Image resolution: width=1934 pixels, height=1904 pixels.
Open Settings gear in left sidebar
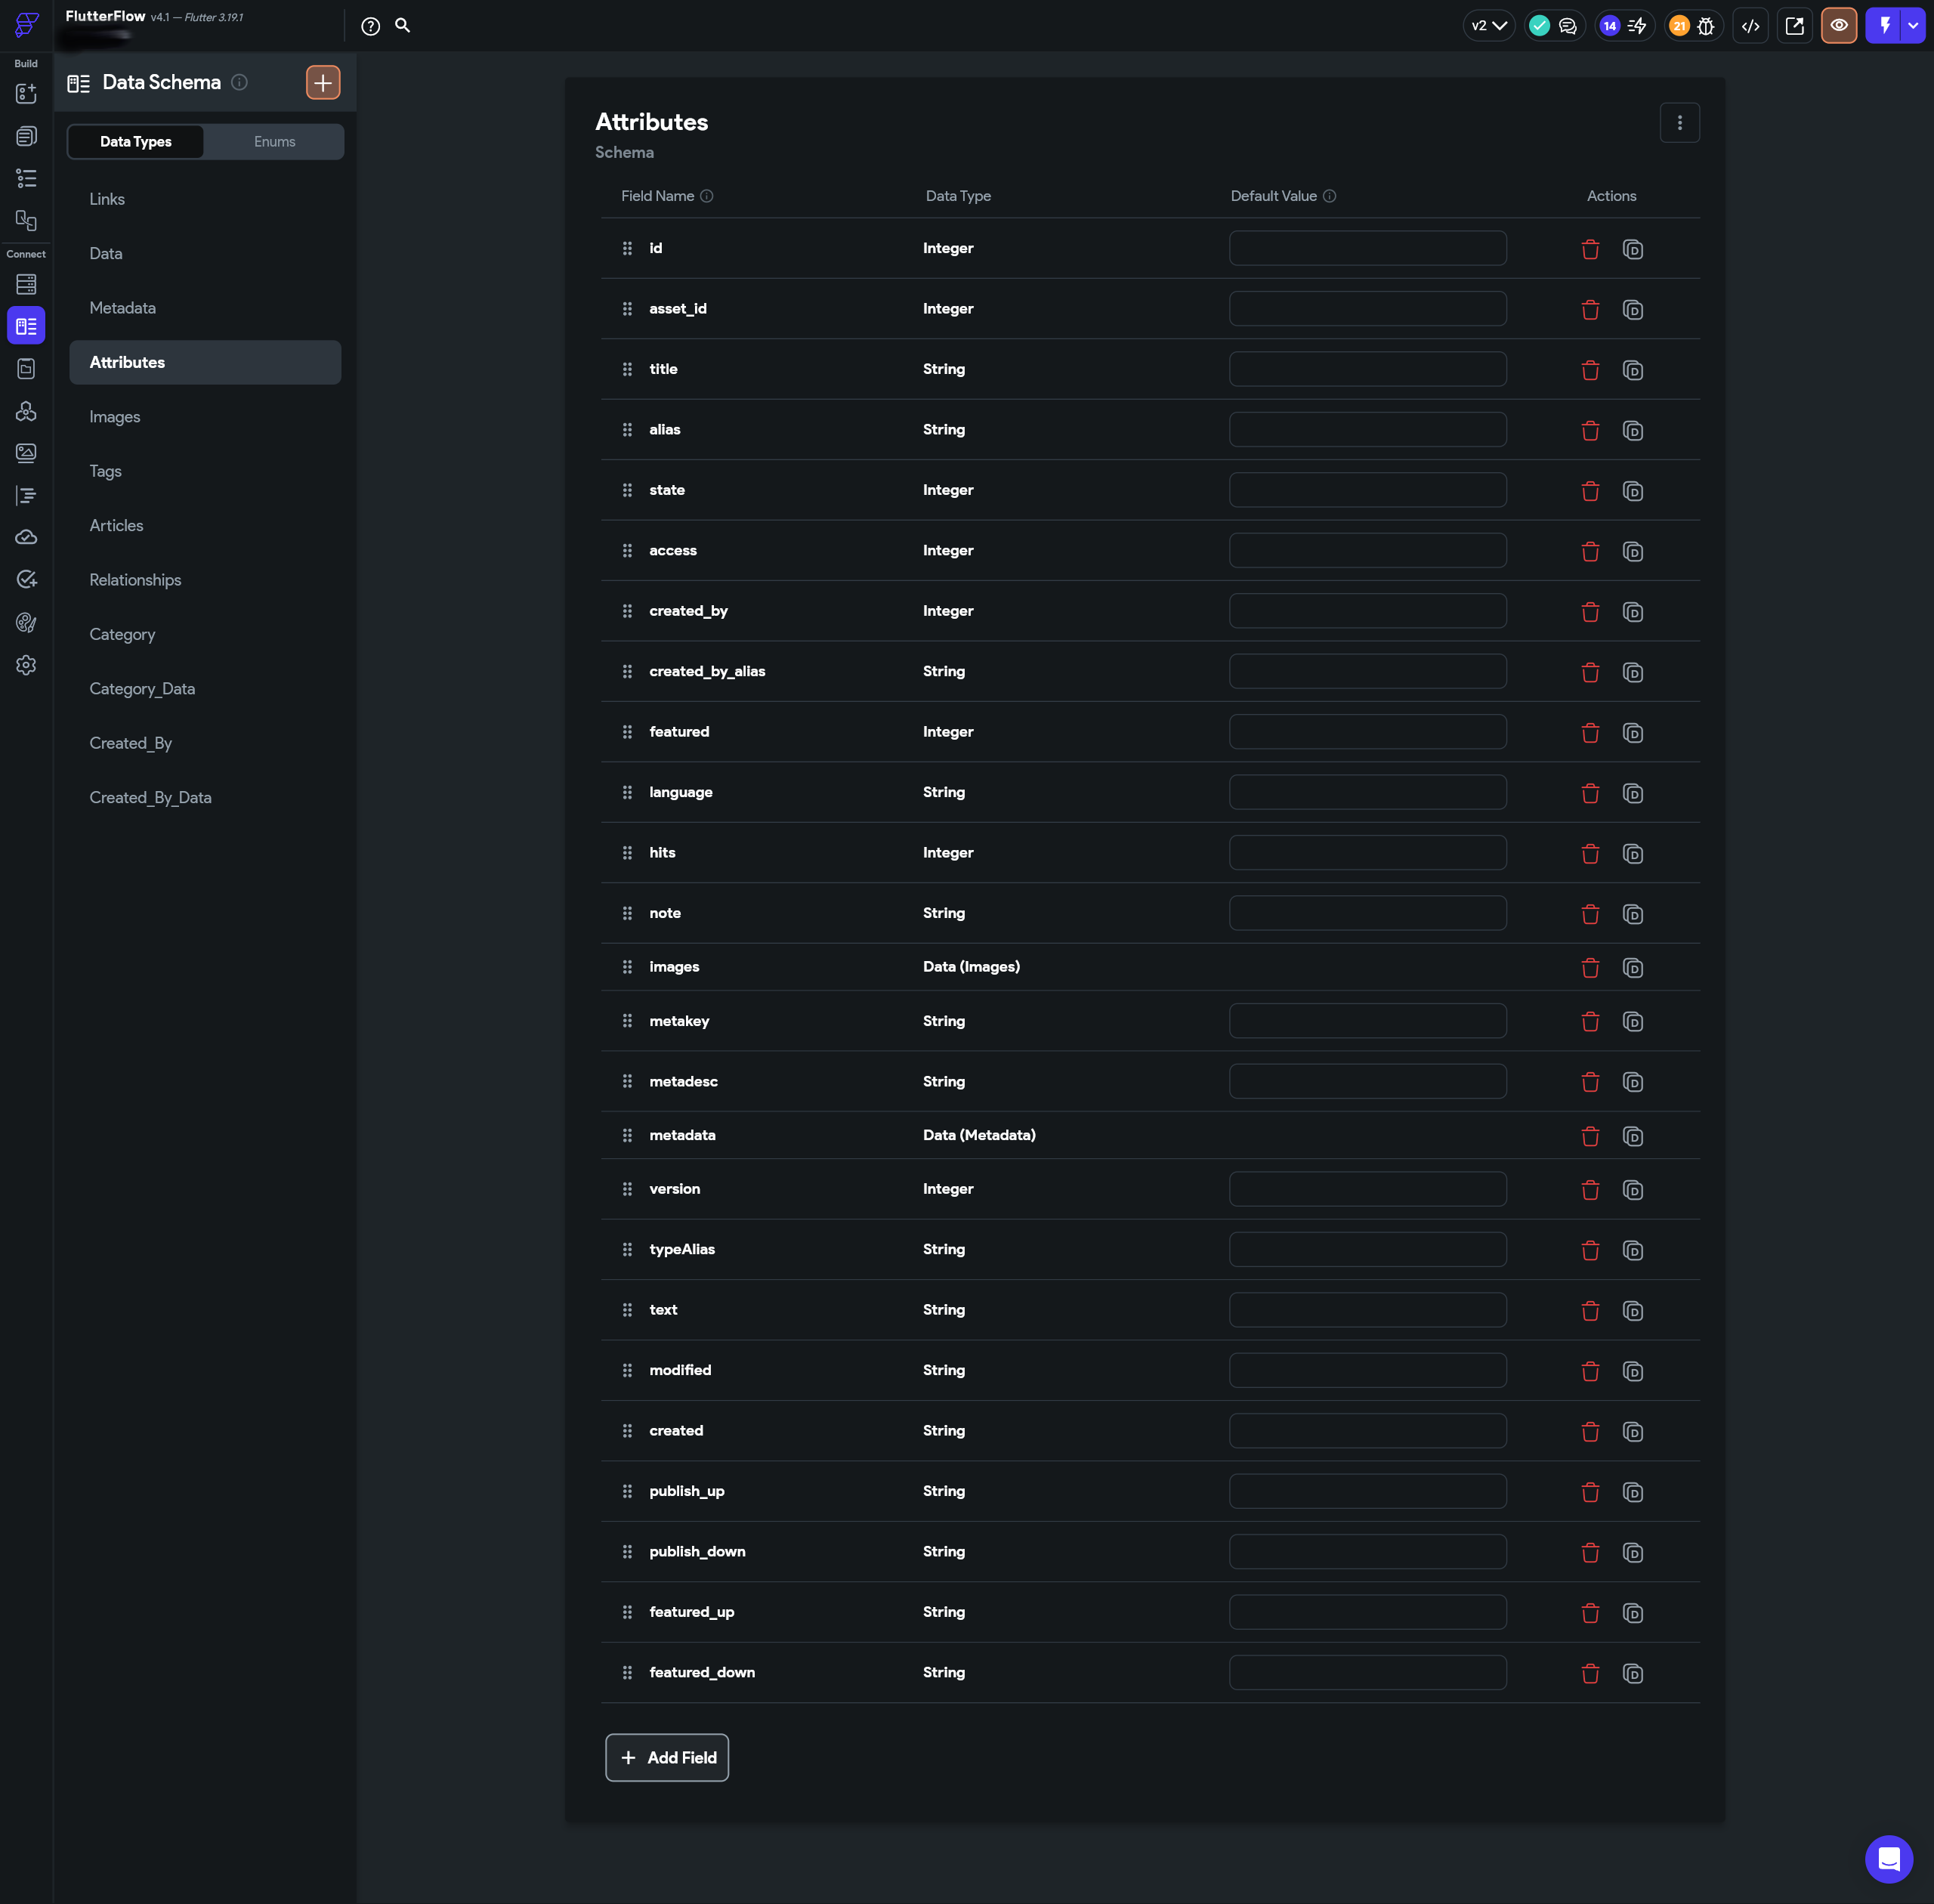[x=26, y=665]
